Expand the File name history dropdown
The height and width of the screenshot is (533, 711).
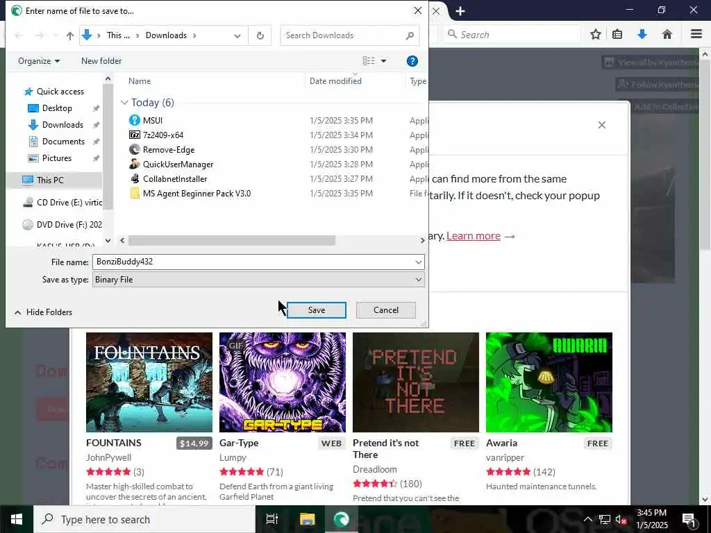[x=418, y=262]
